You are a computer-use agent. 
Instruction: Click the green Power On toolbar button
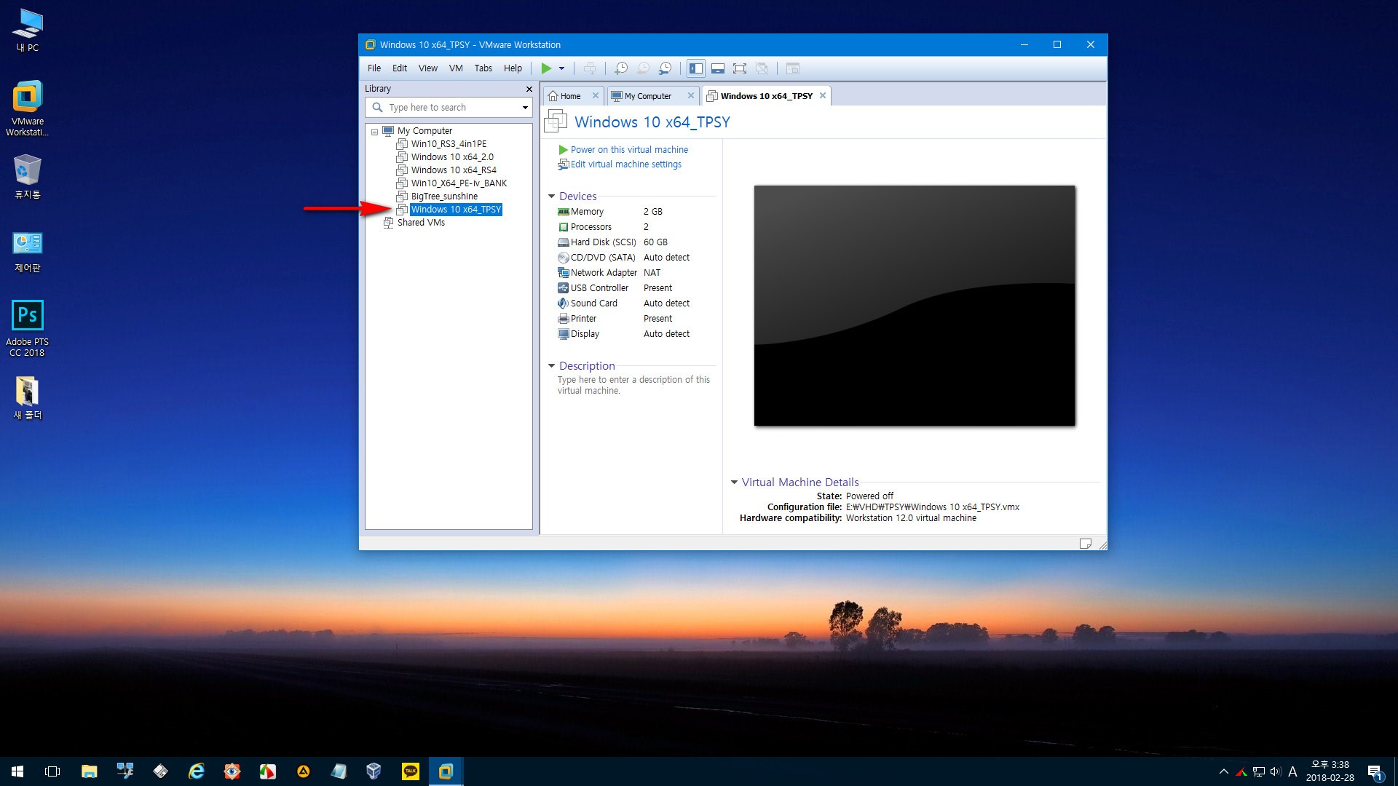(x=546, y=68)
